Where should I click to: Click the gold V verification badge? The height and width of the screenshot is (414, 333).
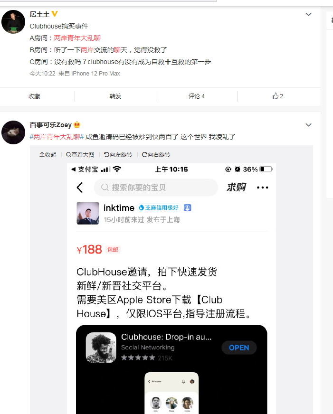[x=55, y=14]
